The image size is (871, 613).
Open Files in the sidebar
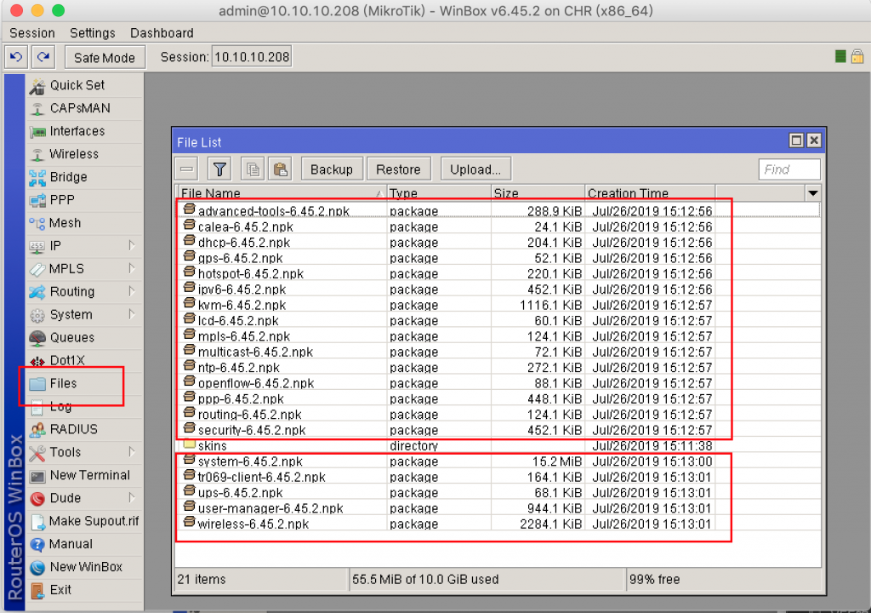(84, 383)
